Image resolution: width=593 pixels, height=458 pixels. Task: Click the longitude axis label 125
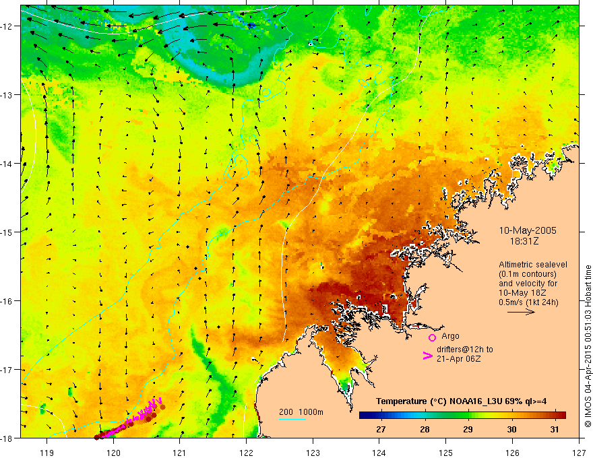(446, 453)
